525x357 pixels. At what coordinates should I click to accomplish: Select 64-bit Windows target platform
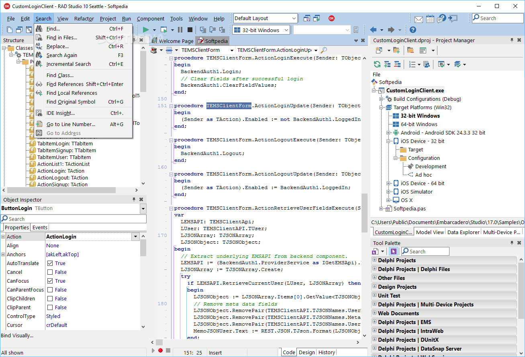419,124
